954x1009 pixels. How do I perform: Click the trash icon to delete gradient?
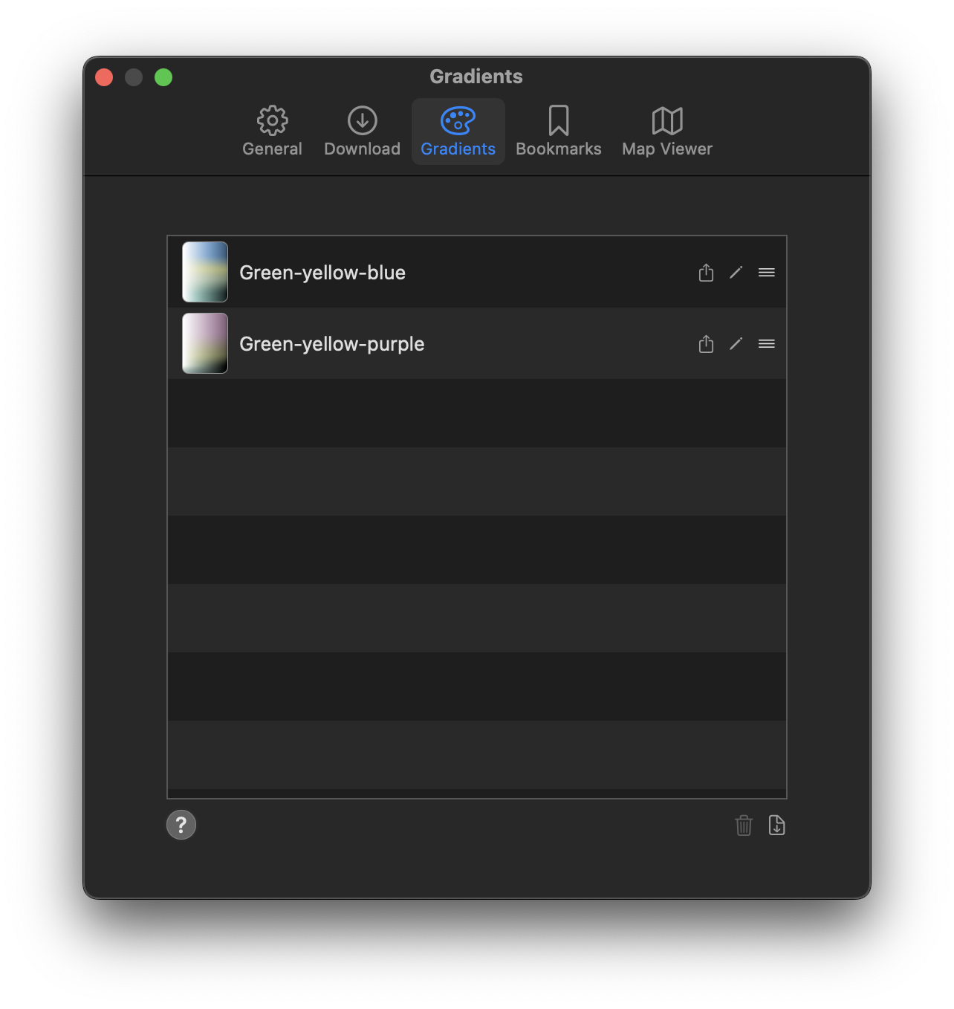pyautogui.click(x=744, y=825)
